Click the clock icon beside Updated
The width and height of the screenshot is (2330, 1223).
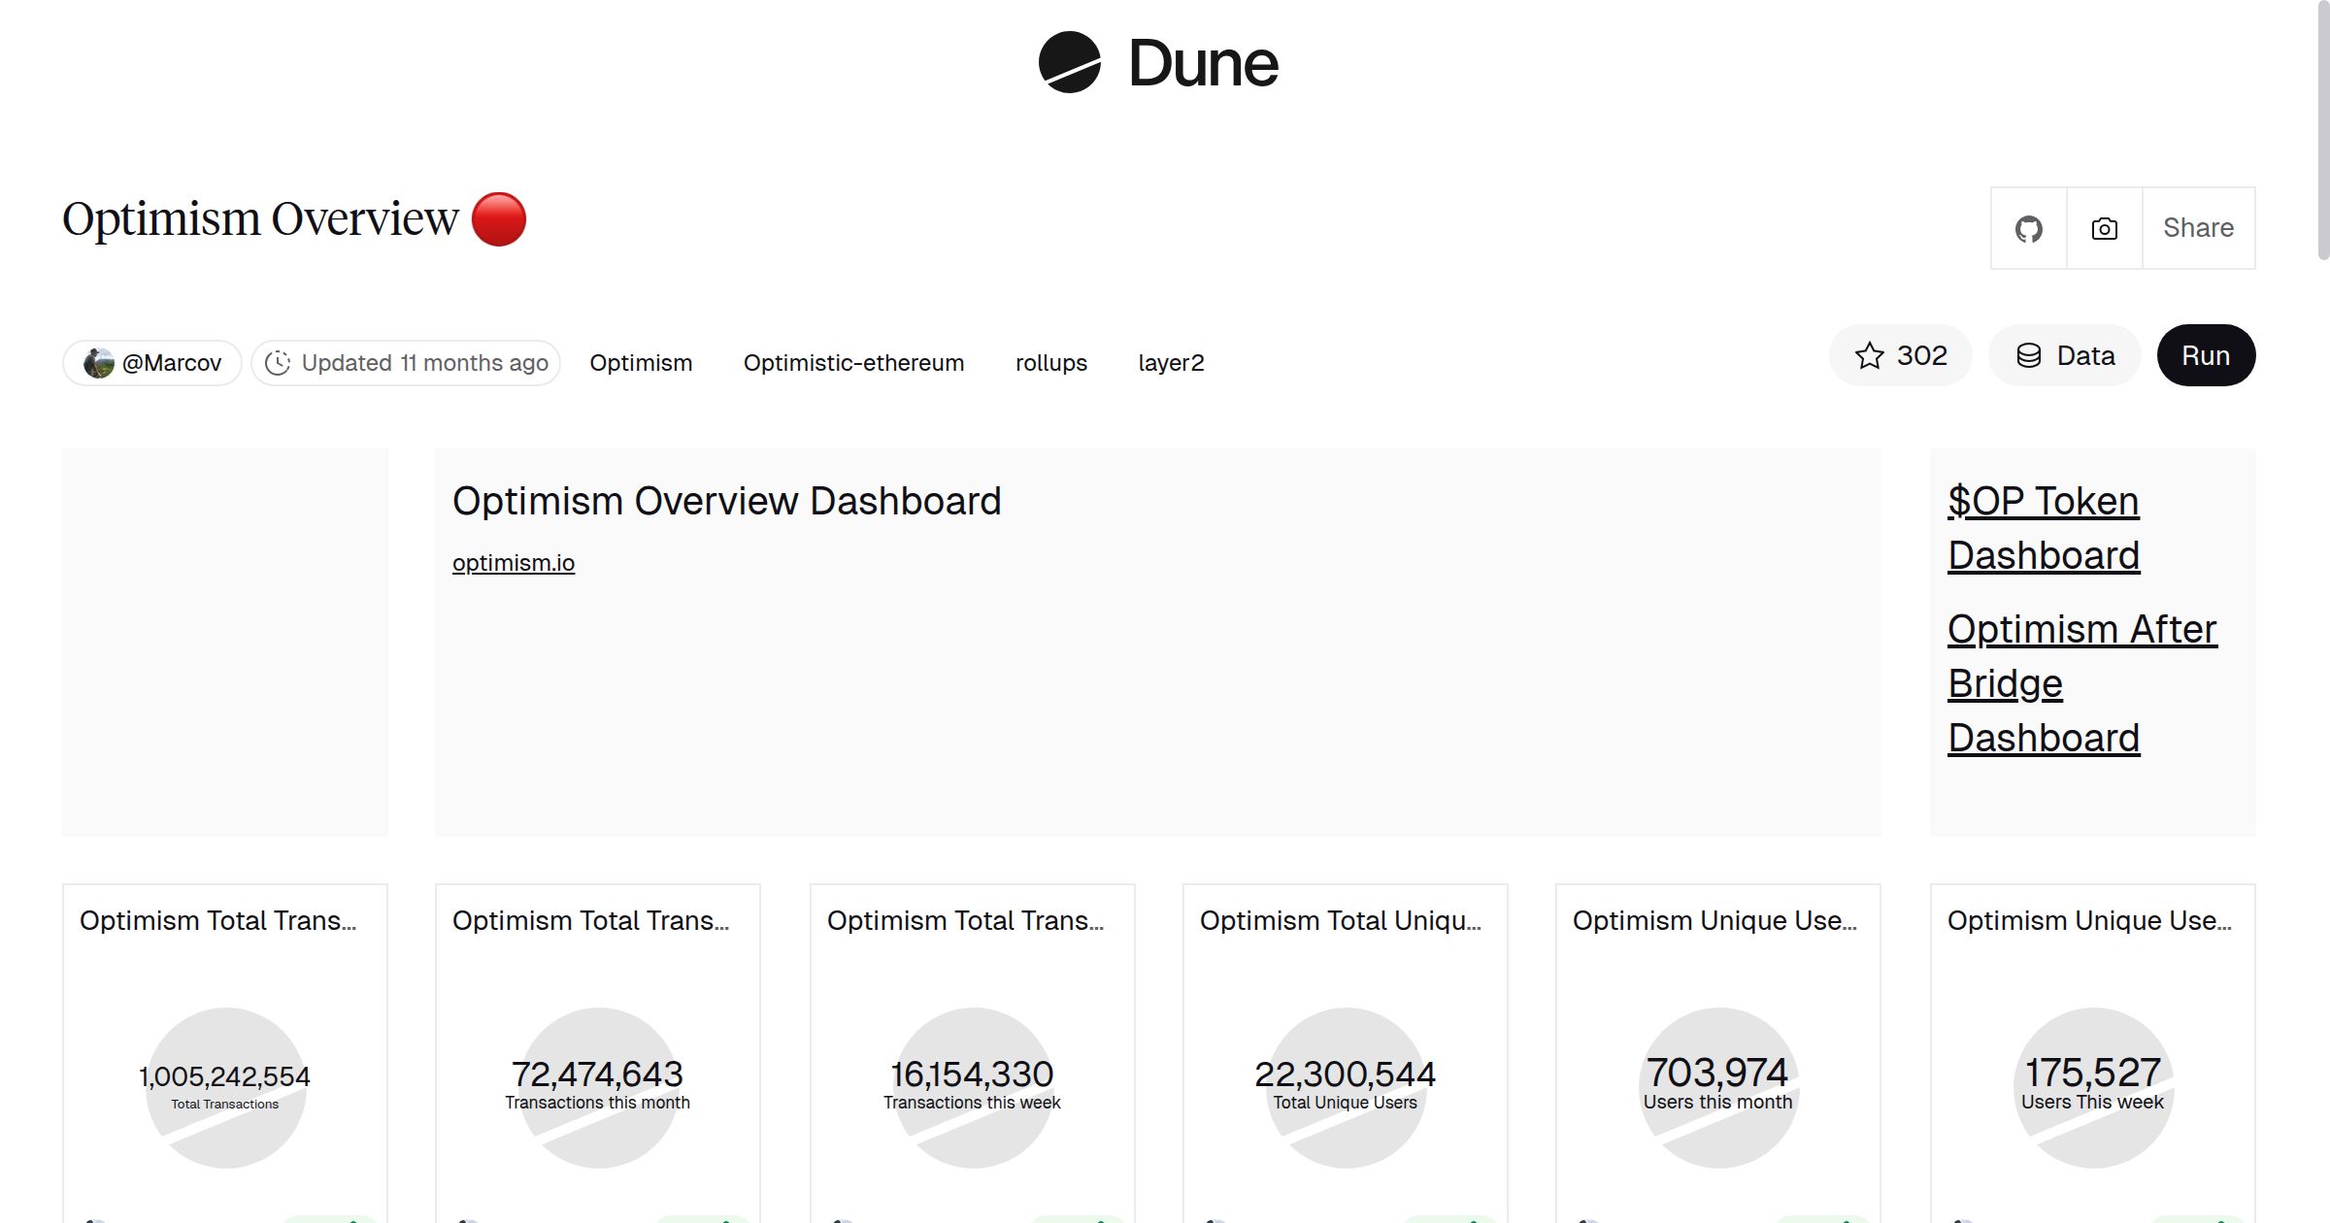pyautogui.click(x=278, y=363)
